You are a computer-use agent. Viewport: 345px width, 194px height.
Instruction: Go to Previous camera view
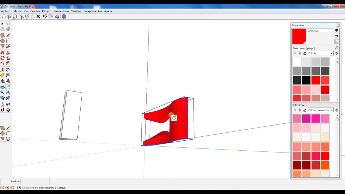click(x=2, y=98)
